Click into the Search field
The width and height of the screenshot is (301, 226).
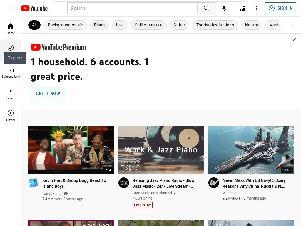tap(132, 8)
